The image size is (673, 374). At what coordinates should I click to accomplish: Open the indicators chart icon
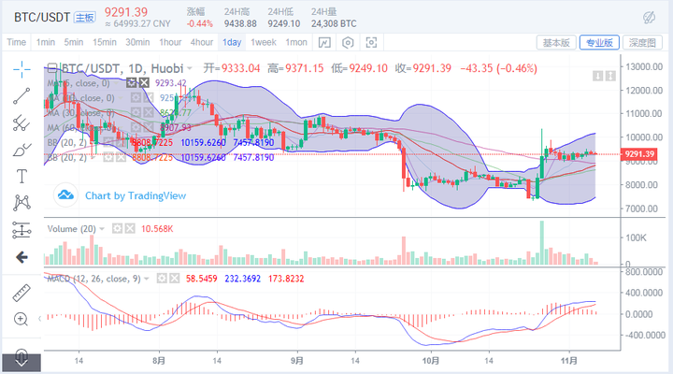pos(324,42)
